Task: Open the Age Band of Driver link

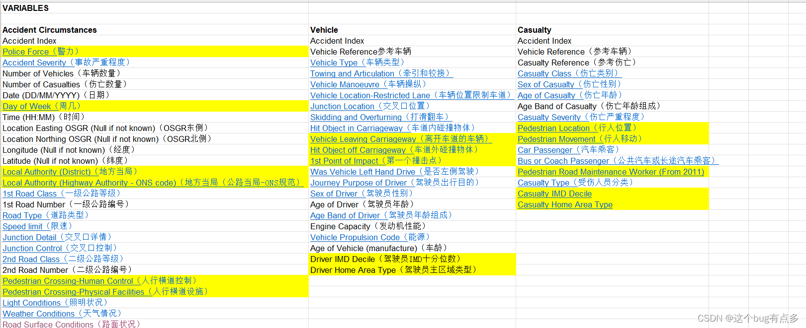Action: pos(382,215)
